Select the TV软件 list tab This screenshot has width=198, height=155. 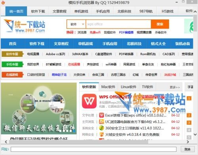click(147, 87)
